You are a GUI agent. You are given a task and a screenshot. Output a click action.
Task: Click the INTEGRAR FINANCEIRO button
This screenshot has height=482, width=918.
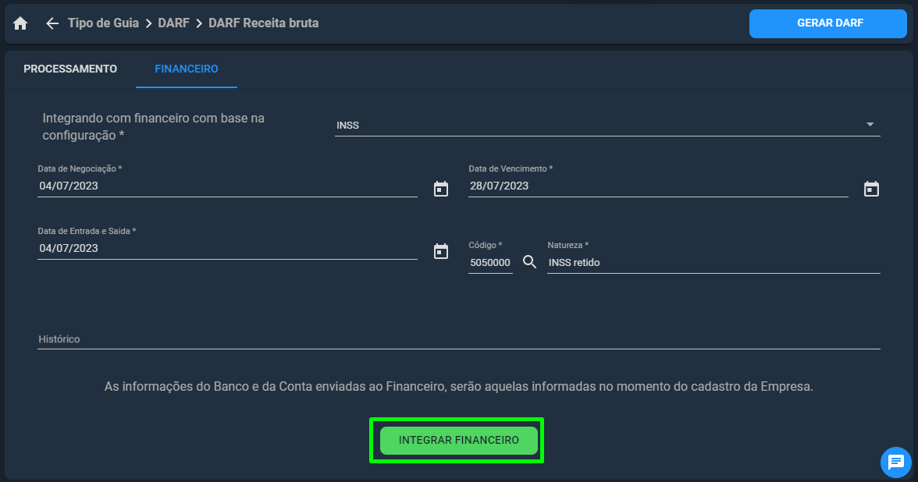click(x=458, y=441)
